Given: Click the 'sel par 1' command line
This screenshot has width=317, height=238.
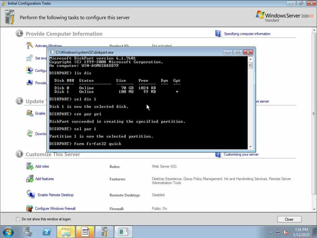Looking at the screenshot, I should click(73, 129).
